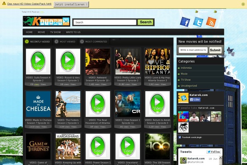Open the Twitter social icon

pos(198,22)
